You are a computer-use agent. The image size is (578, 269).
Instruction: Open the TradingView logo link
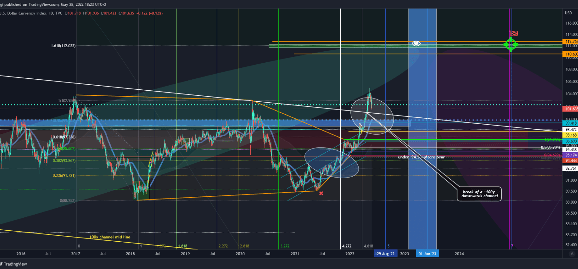(13, 264)
